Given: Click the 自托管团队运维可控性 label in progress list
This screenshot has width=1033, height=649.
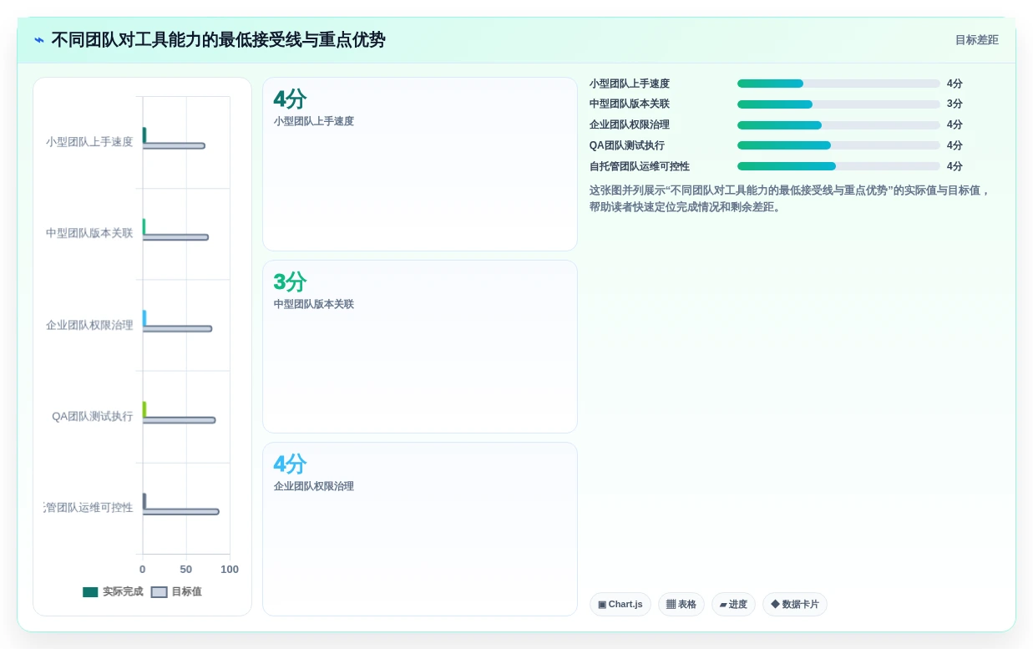Looking at the screenshot, I should [640, 166].
